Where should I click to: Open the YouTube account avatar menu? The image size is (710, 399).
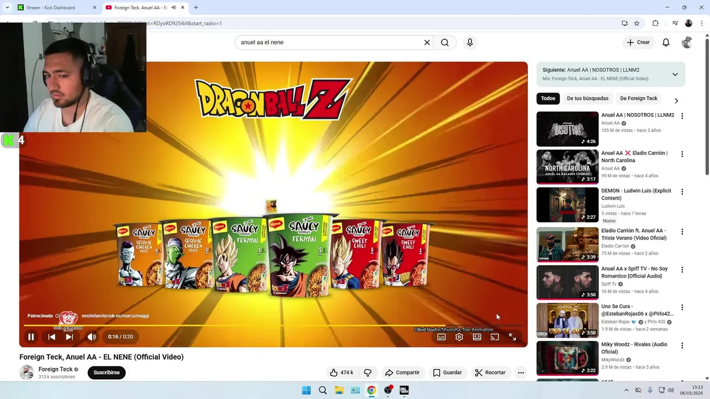[687, 43]
